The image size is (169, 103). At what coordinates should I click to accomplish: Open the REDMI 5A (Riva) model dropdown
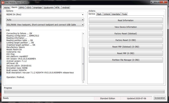(x=45, y=15)
